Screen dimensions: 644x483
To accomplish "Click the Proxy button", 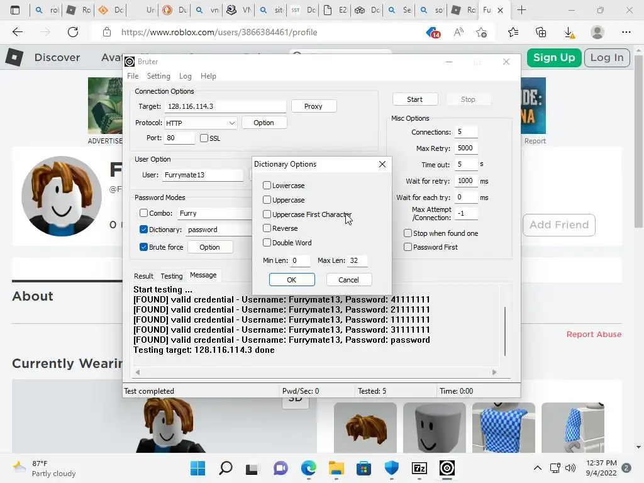I will tap(313, 106).
